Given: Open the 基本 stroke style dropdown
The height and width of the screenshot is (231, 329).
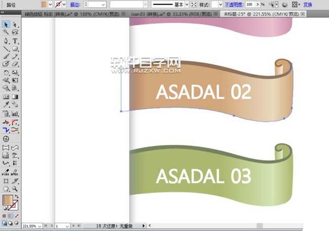Looking at the screenshot, I should 187,5.
